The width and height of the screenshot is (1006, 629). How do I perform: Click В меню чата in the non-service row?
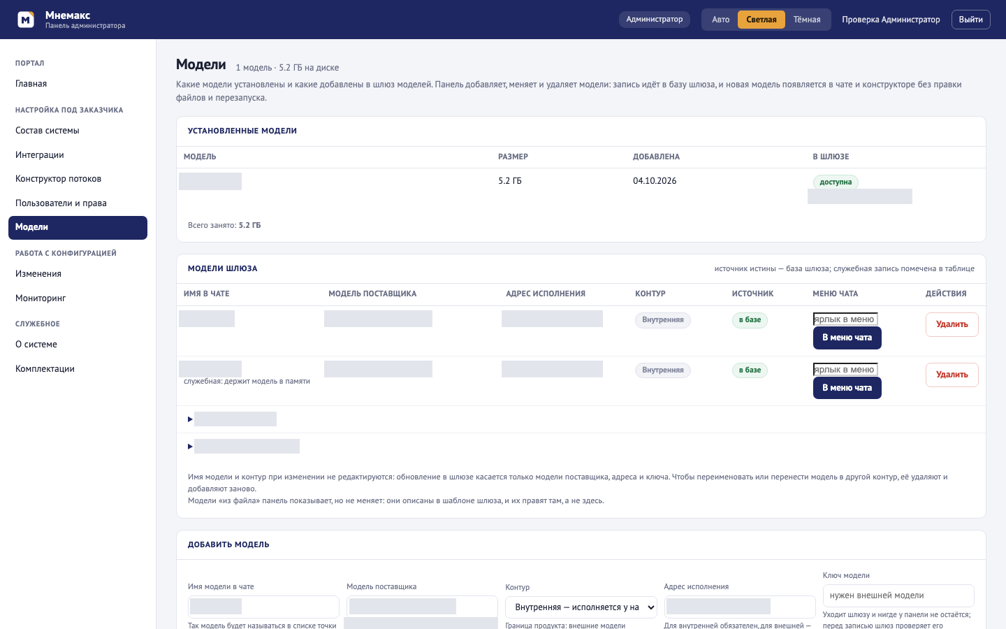(x=847, y=338)
